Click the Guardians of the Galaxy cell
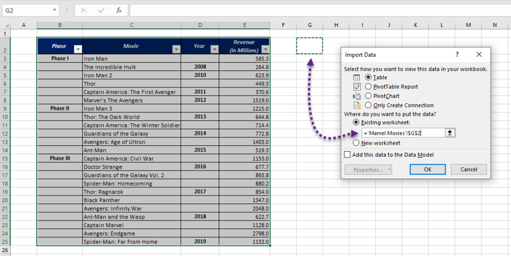 132,134
